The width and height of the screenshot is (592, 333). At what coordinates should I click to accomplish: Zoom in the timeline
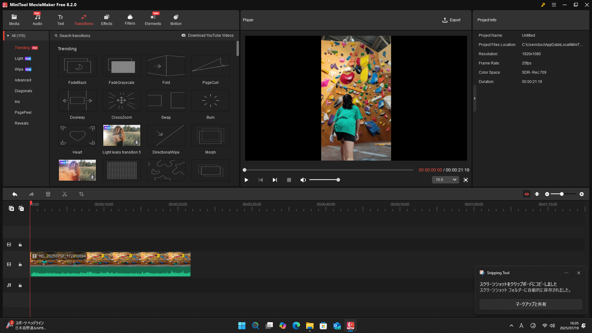coord(582,194)
